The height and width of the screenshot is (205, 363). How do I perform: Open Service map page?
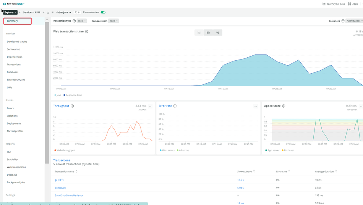(x=13, y=49)
